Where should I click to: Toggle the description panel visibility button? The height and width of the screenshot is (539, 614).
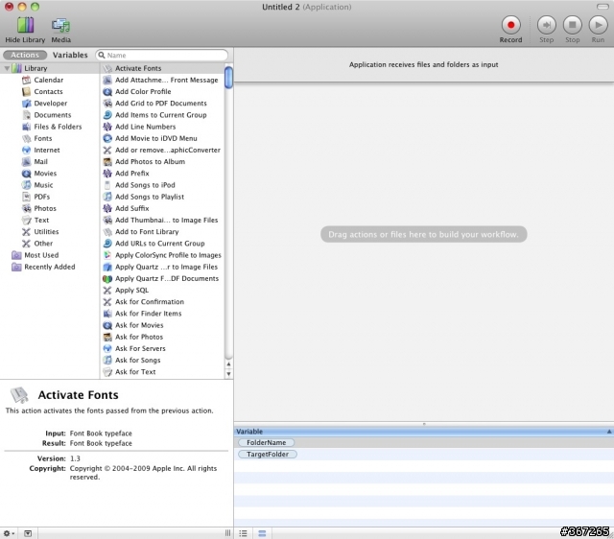click(x=28, y=533)
